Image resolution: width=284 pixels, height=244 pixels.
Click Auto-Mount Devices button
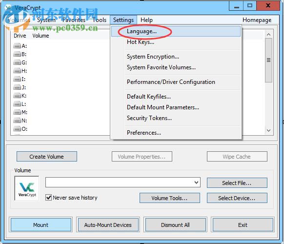click(x=108, y=225)
